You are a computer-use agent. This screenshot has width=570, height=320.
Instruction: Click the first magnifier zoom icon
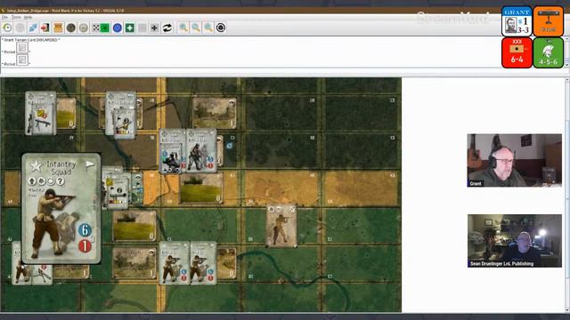tap(183, 28)
